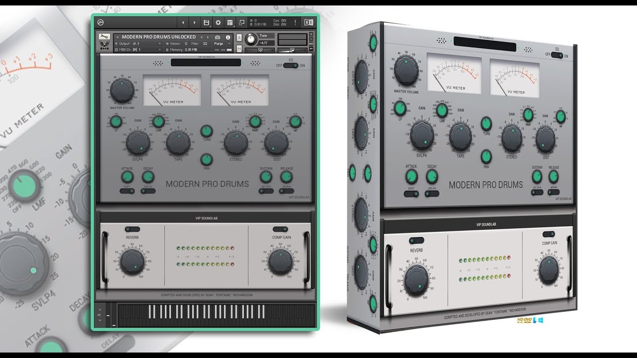Show instrument info with the i icon
637x358 pixels.
click(x=228, y=37)
